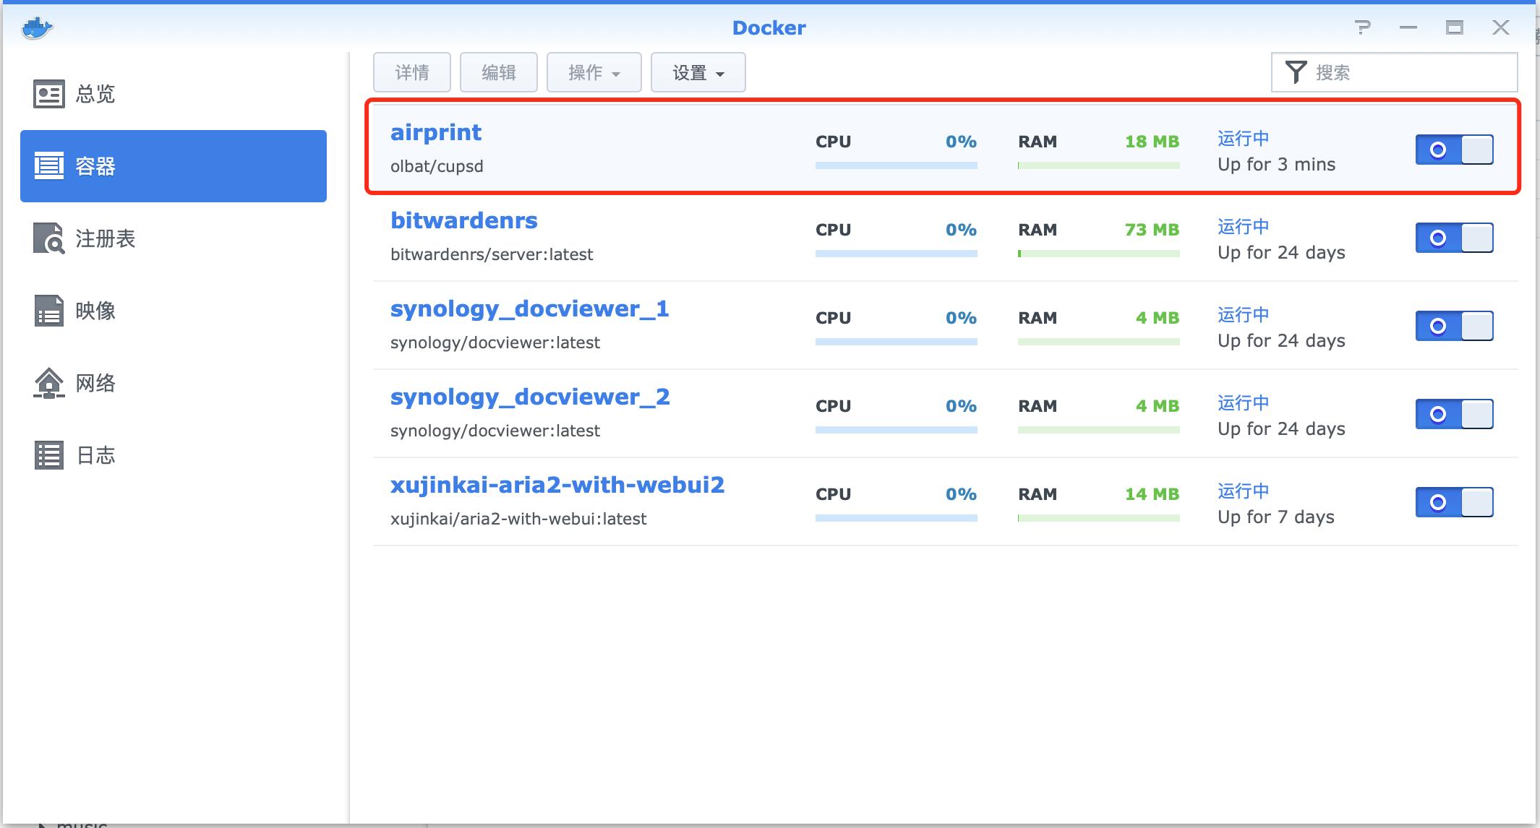
Task: Expand the 操作 action dropdown
Action: click(x=594, y=72)
